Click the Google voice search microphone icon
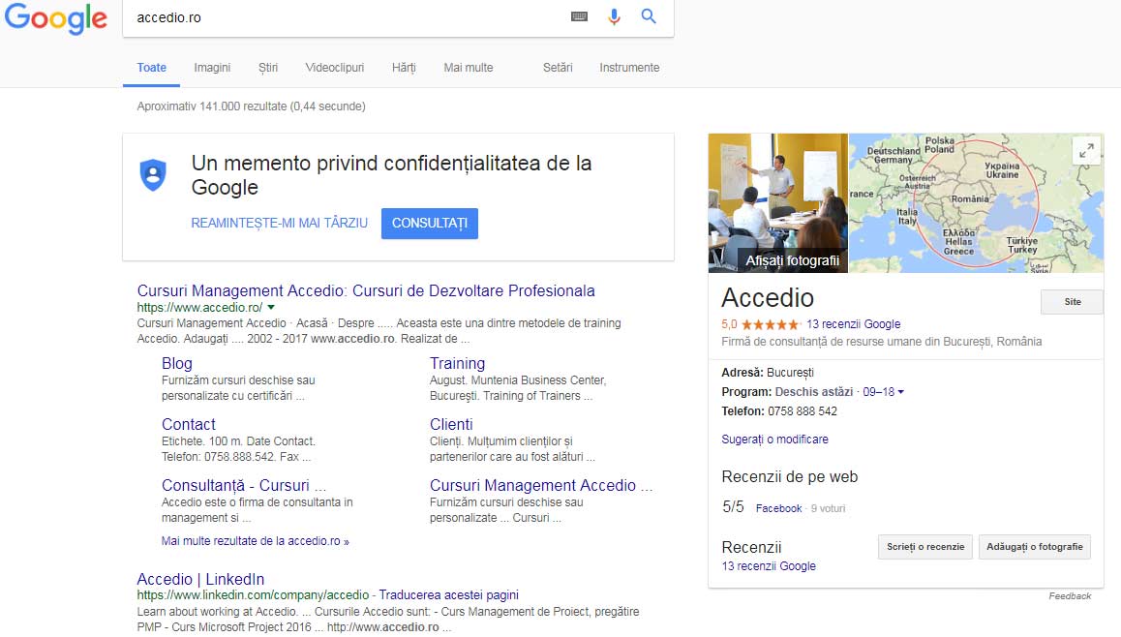The image size is (1121, 637). click(614, 16)
